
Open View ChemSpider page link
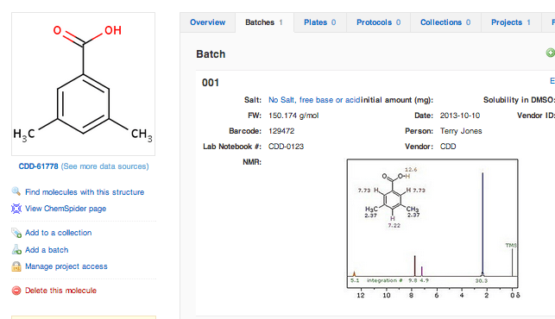[66, 209]
